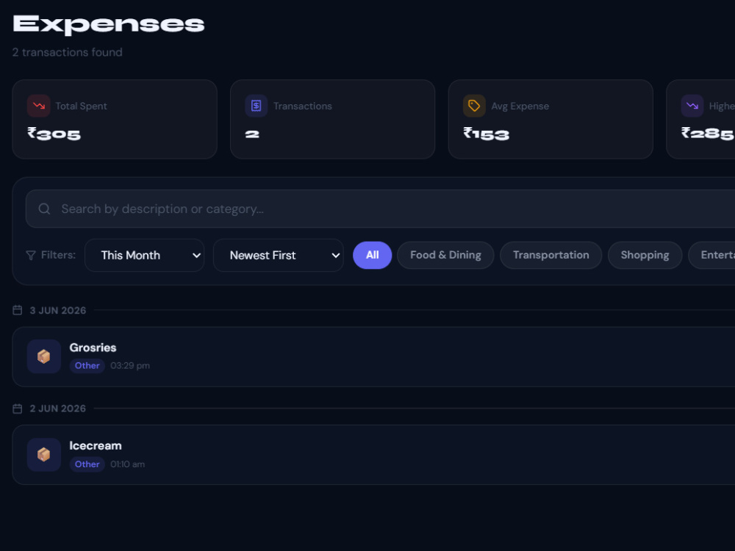Click the 03:29 pm timestamp
Viewport: 735px width, 551px height.
coord(130,365)
